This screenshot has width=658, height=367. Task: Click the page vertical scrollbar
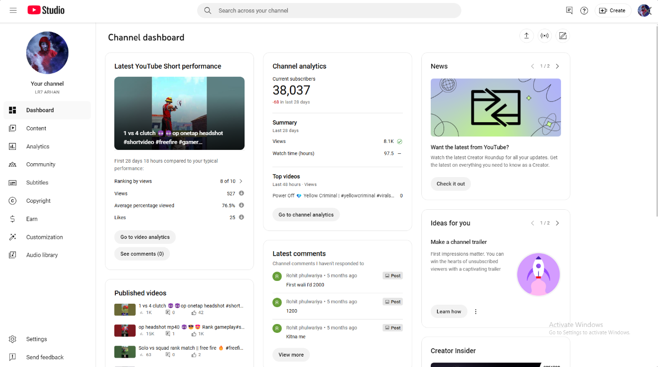pyautogui.click(x=656, y=120)
